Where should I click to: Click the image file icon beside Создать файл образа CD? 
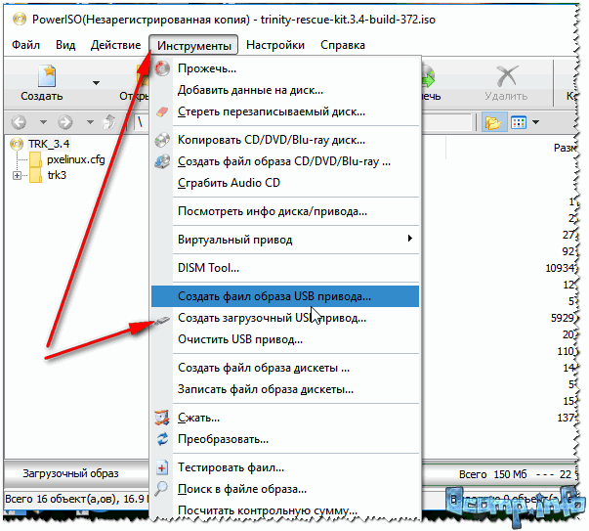[x=162, y=161]
